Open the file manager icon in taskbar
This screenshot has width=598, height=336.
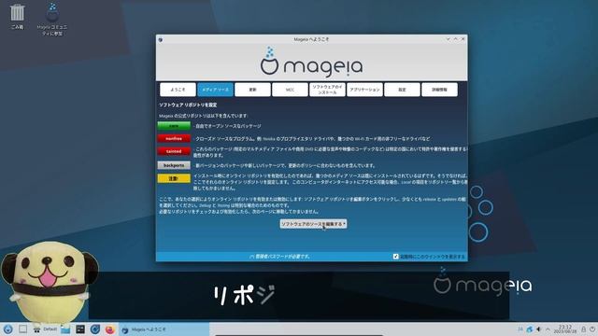click(x=65, y=329)
